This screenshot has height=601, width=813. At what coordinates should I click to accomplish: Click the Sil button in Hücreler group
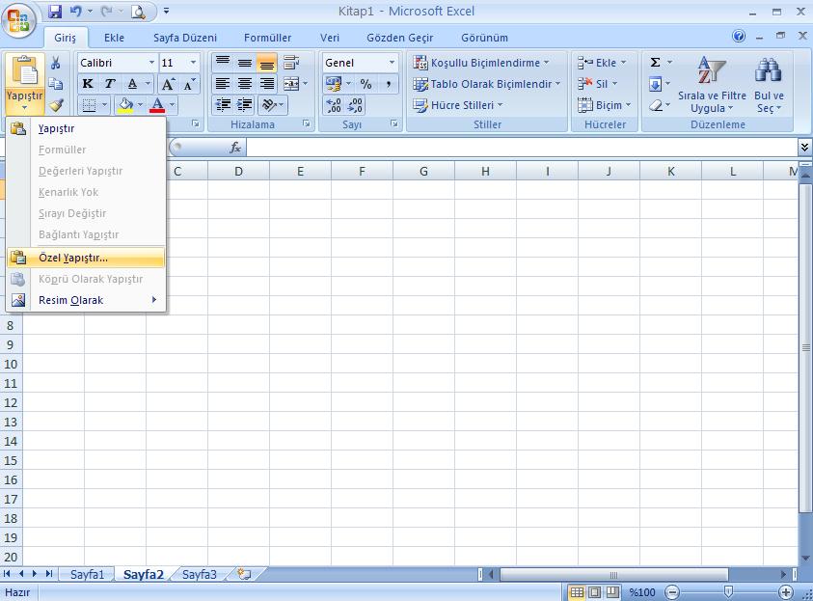597,84
